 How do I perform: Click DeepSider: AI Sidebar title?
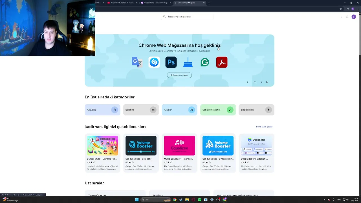tap(254, 159)
